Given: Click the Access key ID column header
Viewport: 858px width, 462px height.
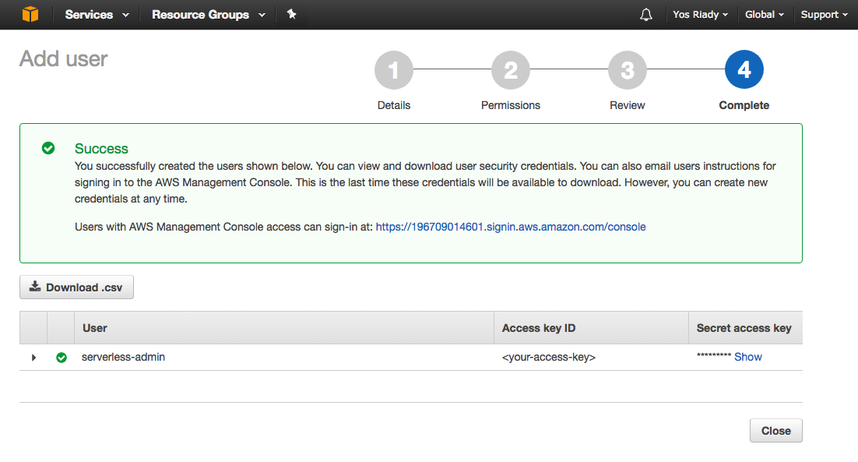Looking at the screenshot, I should pos(539,328).
